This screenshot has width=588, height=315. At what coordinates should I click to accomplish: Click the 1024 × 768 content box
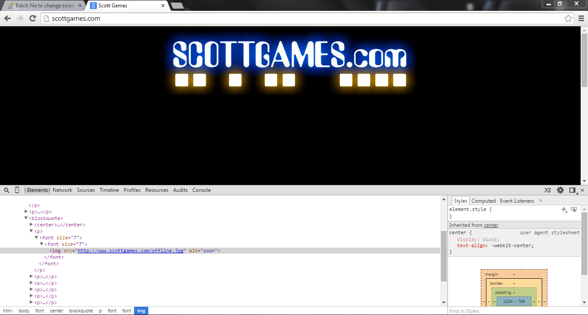(514, 301)
